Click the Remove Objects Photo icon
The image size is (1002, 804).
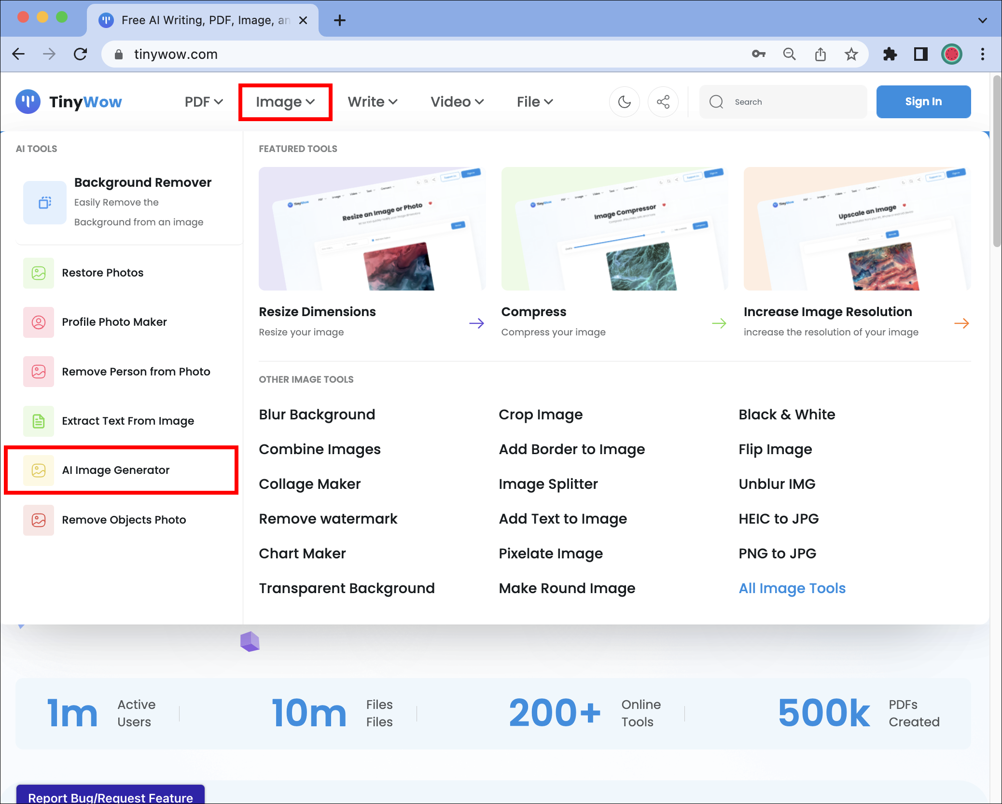(x=39, y=520)
